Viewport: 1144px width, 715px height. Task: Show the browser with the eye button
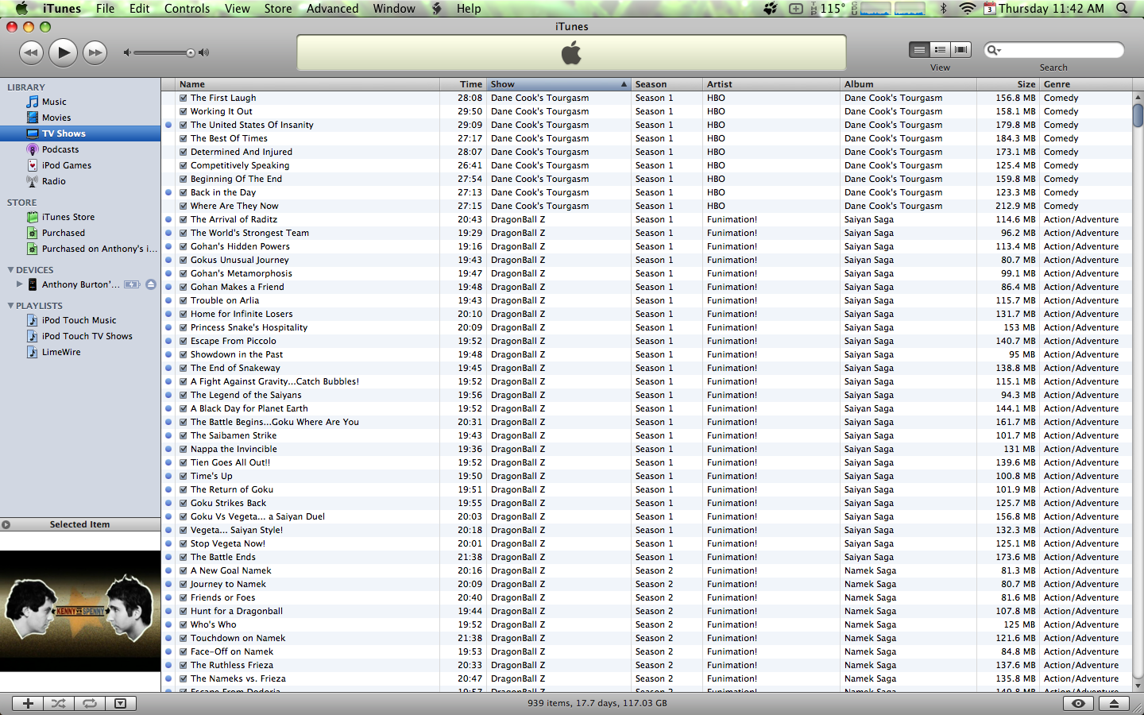click(x=1078, y=704)
